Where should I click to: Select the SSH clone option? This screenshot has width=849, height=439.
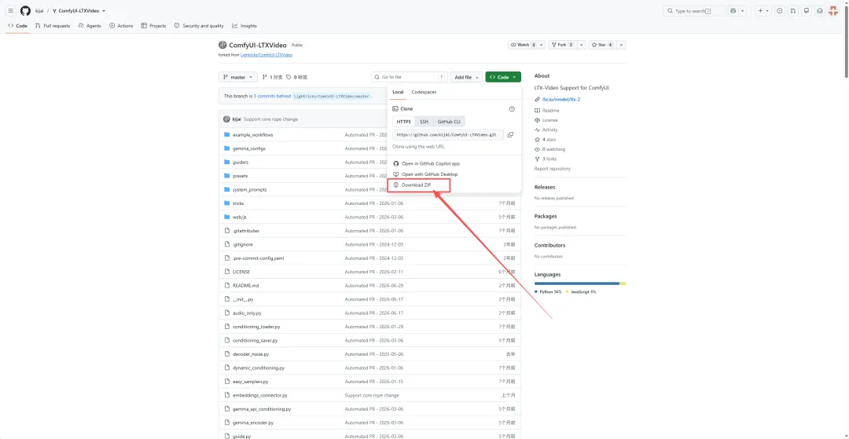424,122
